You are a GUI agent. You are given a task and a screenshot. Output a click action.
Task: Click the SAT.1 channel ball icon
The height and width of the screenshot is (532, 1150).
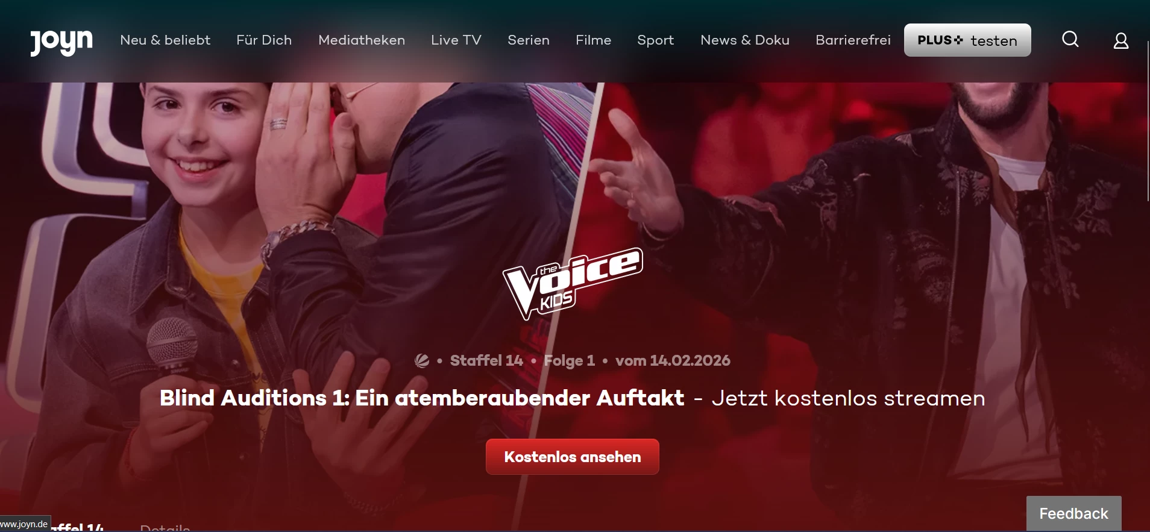click(x=422, y=361)
